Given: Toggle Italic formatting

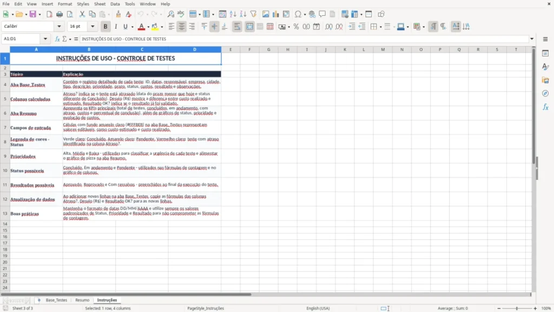Looking at the screenshot, I should 116,27.
